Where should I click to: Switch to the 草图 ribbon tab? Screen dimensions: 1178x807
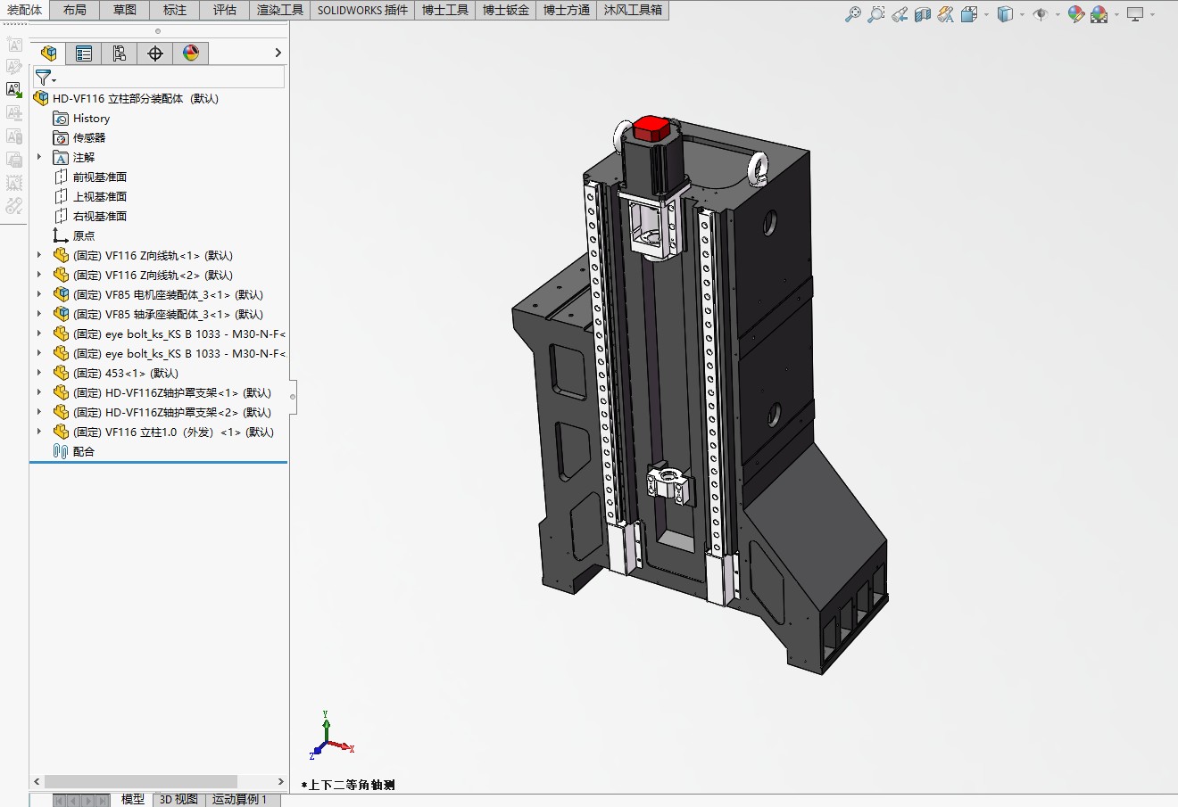coord(125,10)
